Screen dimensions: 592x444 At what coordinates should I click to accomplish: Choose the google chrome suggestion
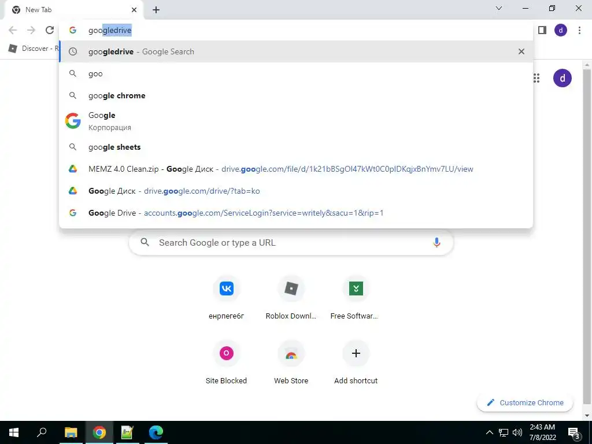click(x=297, y=95)
